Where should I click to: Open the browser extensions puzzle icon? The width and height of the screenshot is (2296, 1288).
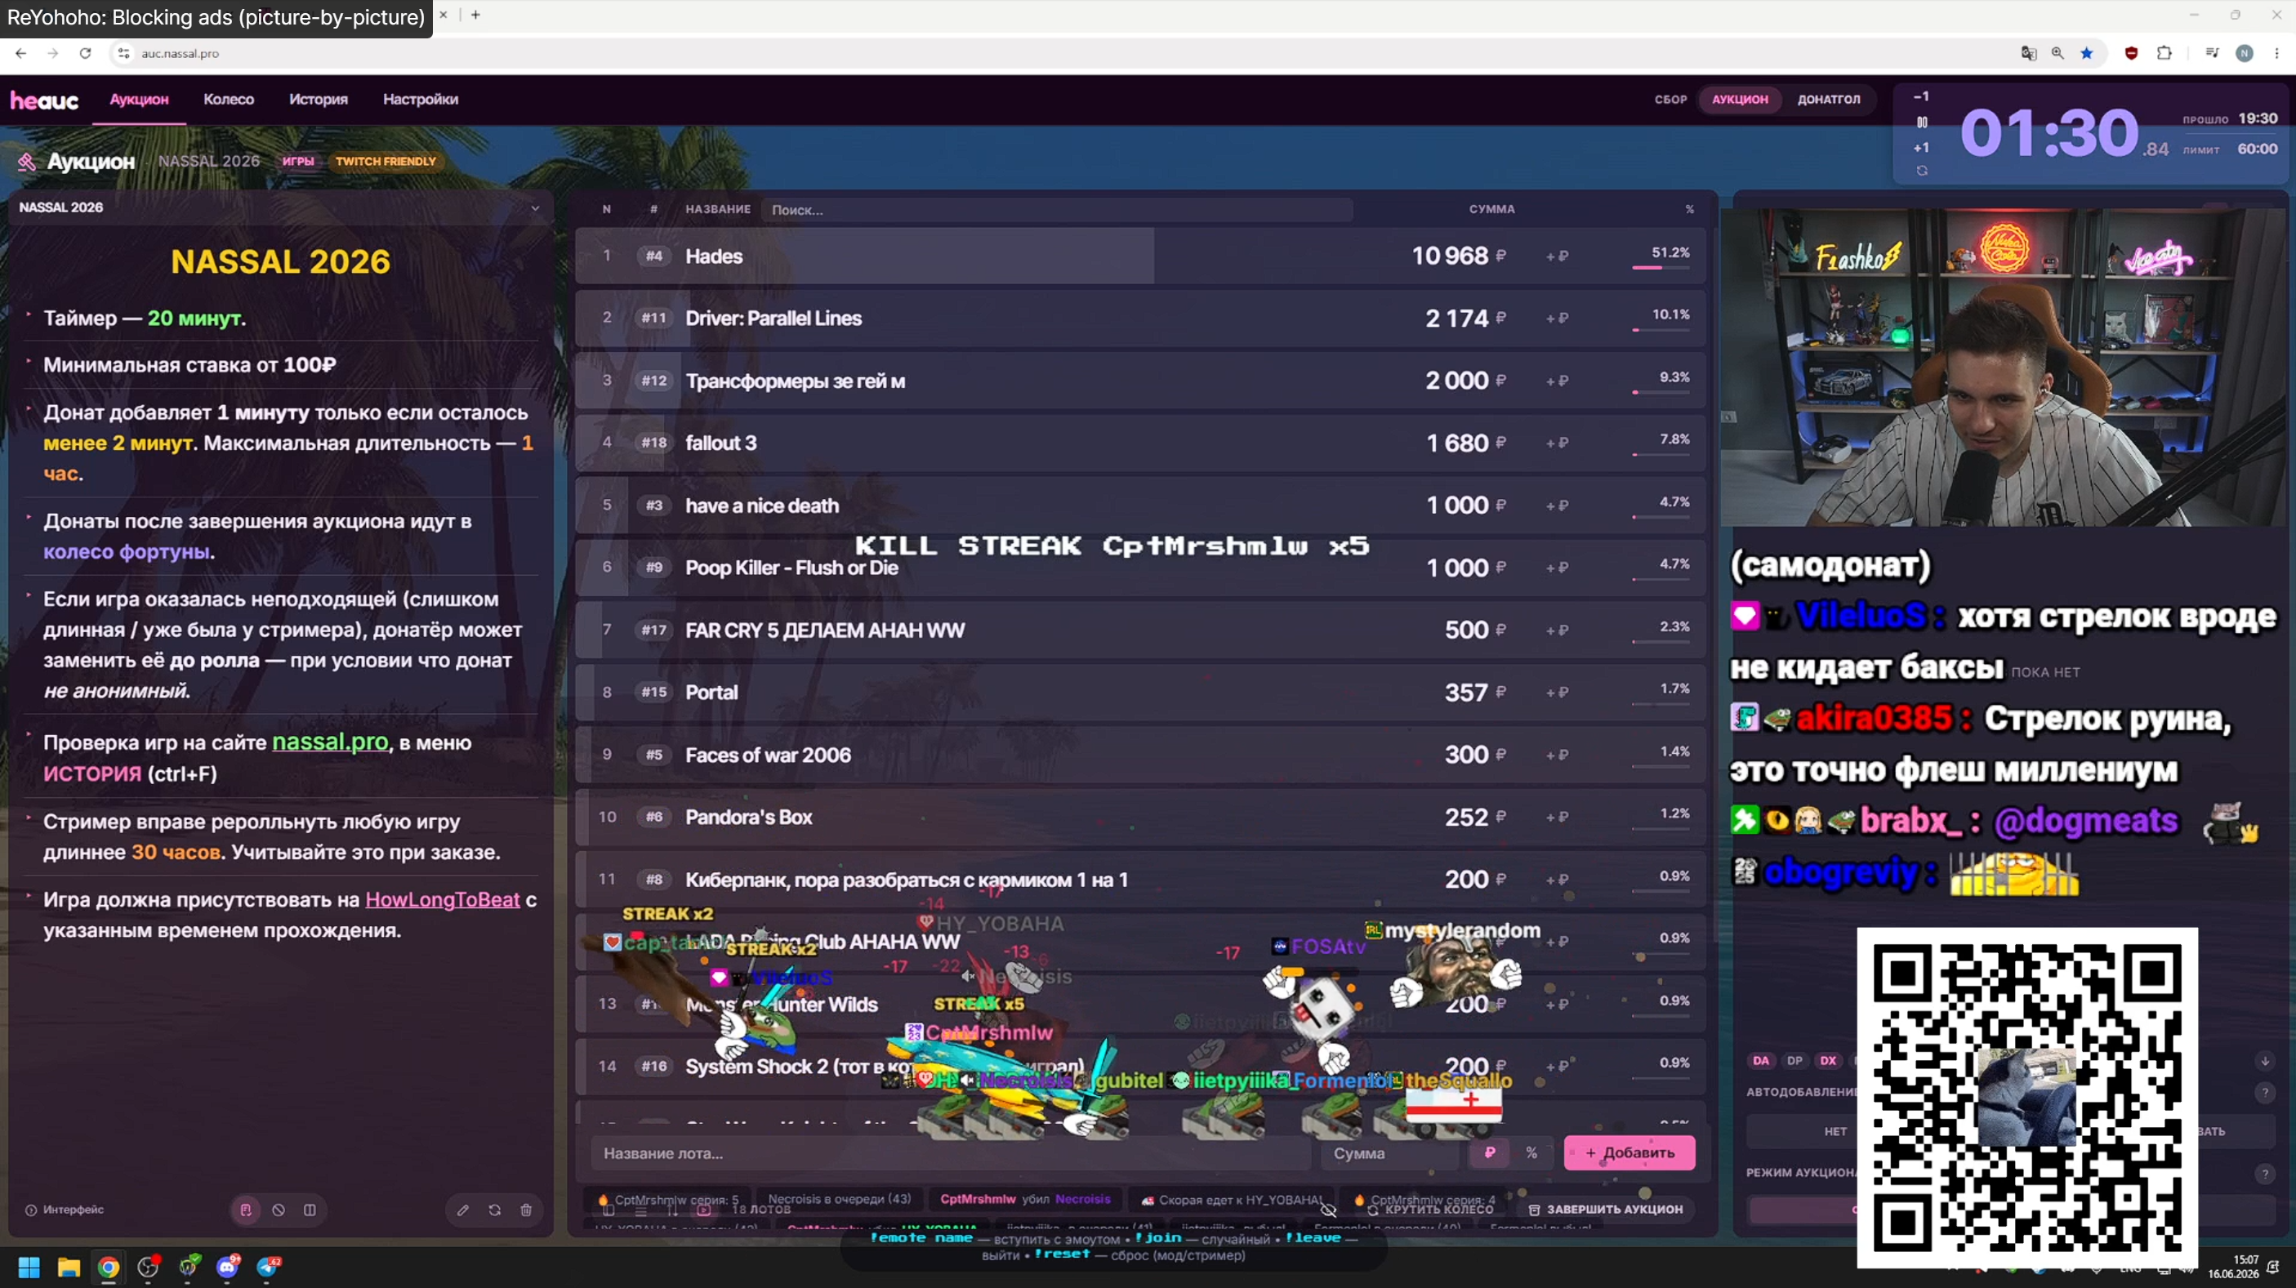[2164, 53]
